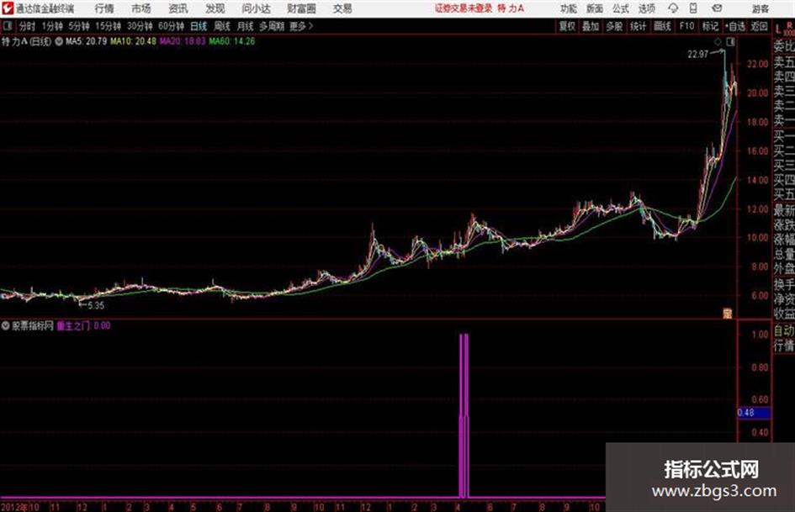Select the 日线 daily period tab
Screen dimensions: 795x512
point(199,26)
